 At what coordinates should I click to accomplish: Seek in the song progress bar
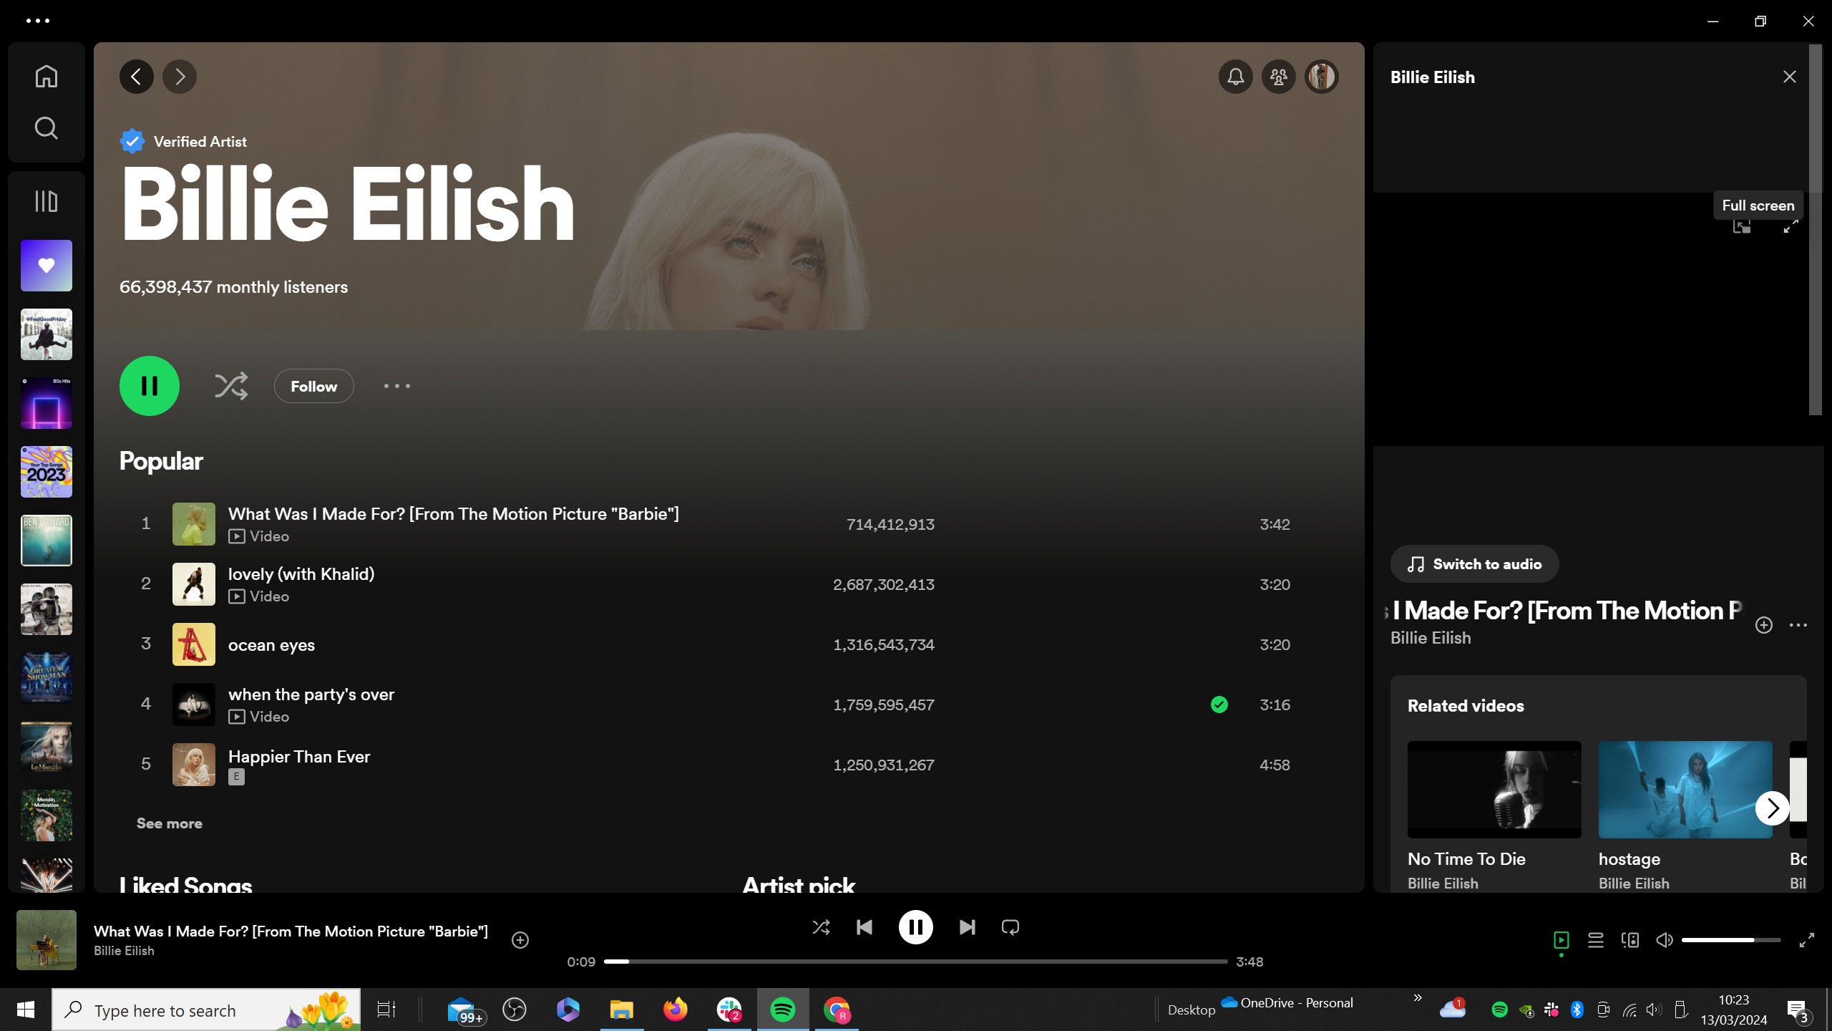click(916, 962)
